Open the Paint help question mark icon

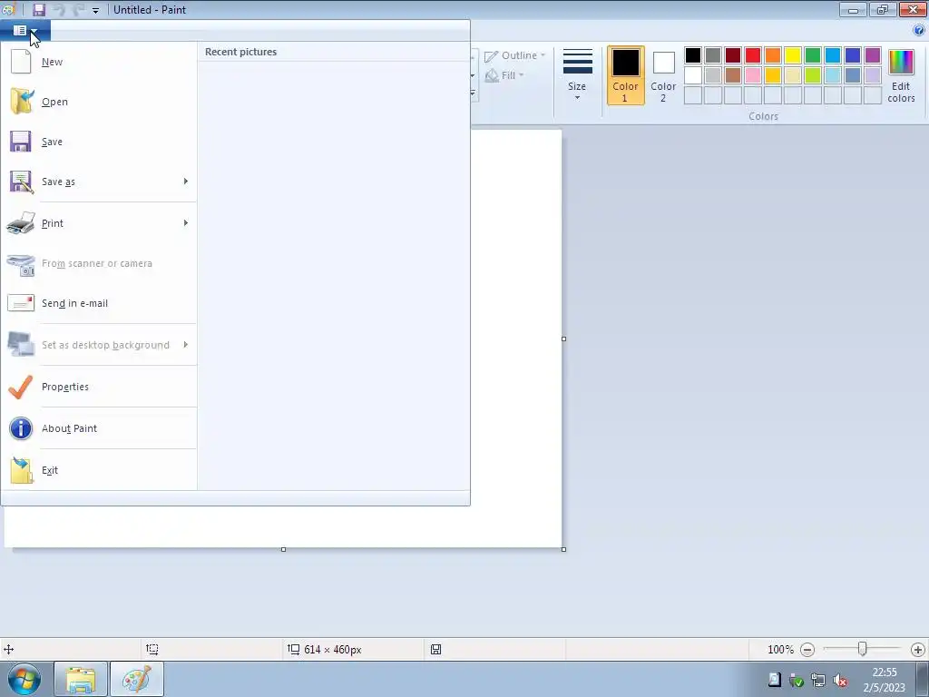918,30
